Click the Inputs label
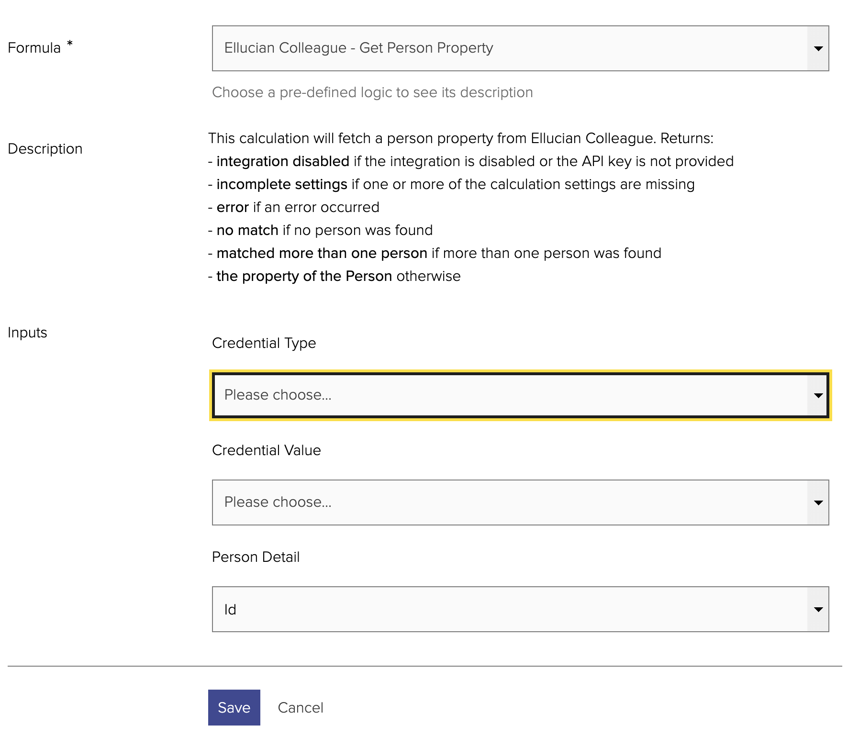848x737 pixels. 27,333
